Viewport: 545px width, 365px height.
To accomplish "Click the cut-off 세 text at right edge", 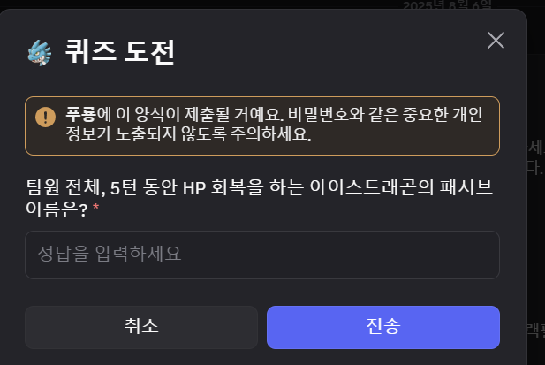I will 536,148.
